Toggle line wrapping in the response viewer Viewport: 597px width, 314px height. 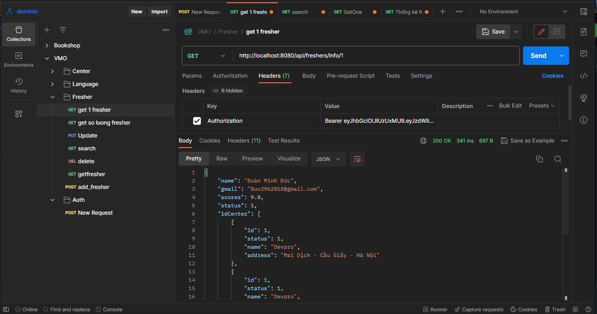pyautogui.click(x=357, y=159)
